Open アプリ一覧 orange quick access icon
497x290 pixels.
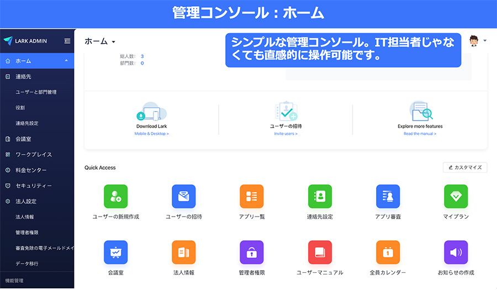tap(252, 197)
